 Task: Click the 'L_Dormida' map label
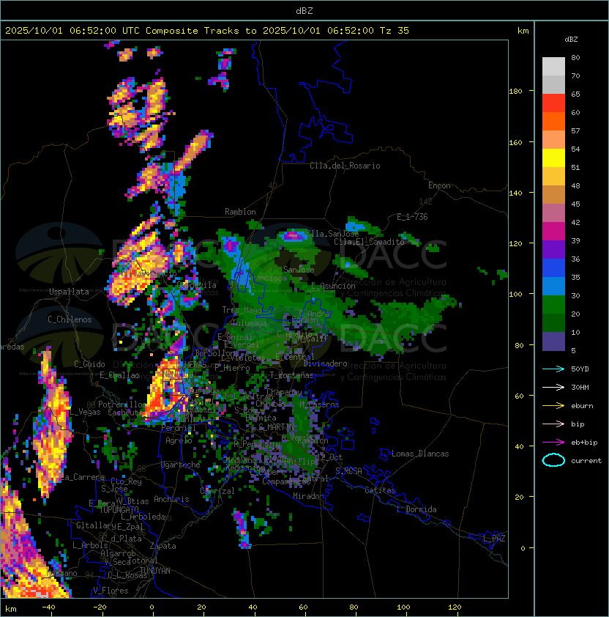(416, 509)
